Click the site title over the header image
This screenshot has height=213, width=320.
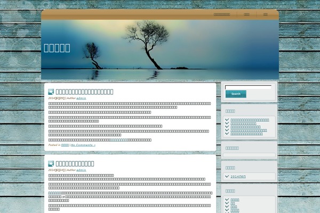pyautogui.click(x=57, y=48)
